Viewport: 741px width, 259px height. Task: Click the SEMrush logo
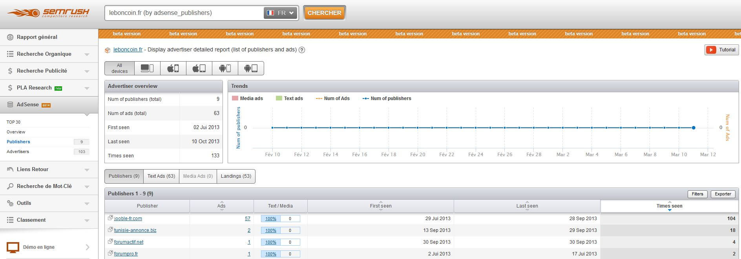coord(48,13)
